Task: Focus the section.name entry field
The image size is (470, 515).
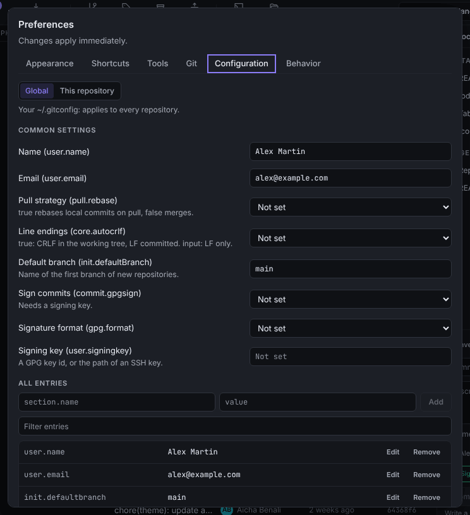Action: click(117, 402)
